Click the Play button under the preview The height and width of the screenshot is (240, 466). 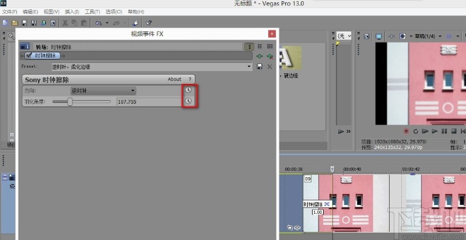click(x=435, y=131)
